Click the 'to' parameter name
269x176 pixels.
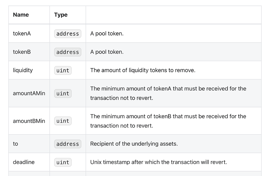point(15,144)
